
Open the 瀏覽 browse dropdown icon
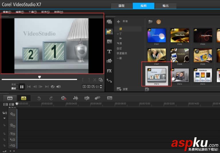tap(119, 89)
